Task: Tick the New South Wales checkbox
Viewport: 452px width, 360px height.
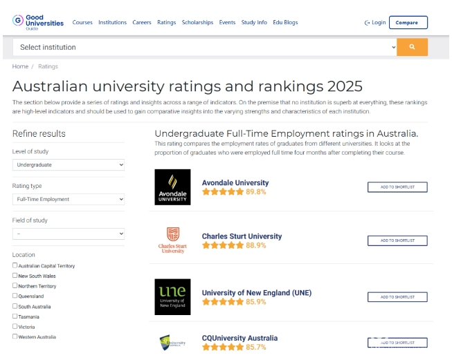Action: click(15, 276)
